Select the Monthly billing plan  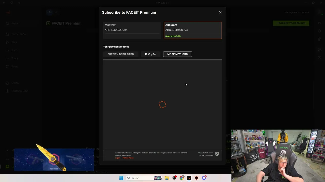132,30
